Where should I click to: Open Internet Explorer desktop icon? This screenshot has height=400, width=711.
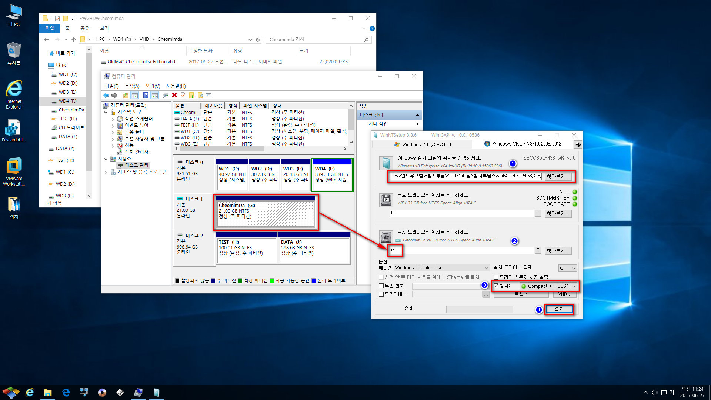pyautogui.click(x=14, y=94)
